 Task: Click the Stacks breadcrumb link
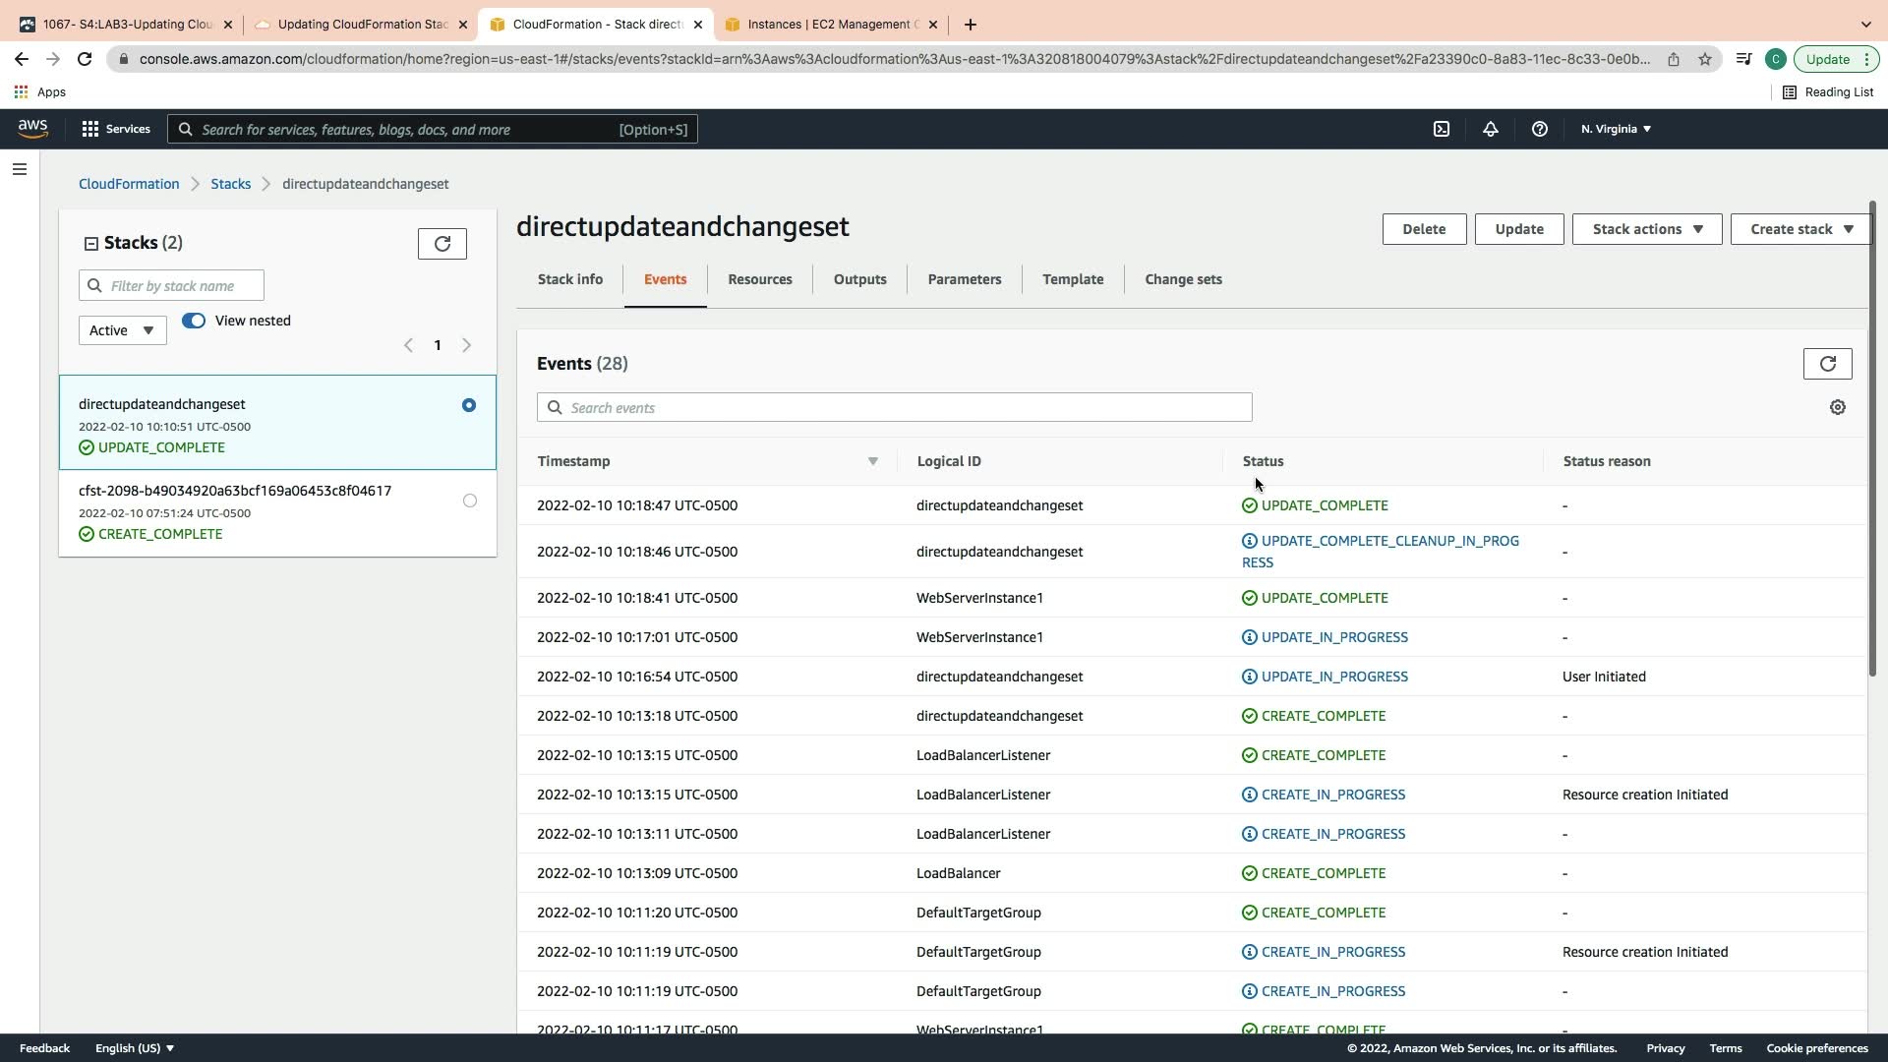click(230, 184)
